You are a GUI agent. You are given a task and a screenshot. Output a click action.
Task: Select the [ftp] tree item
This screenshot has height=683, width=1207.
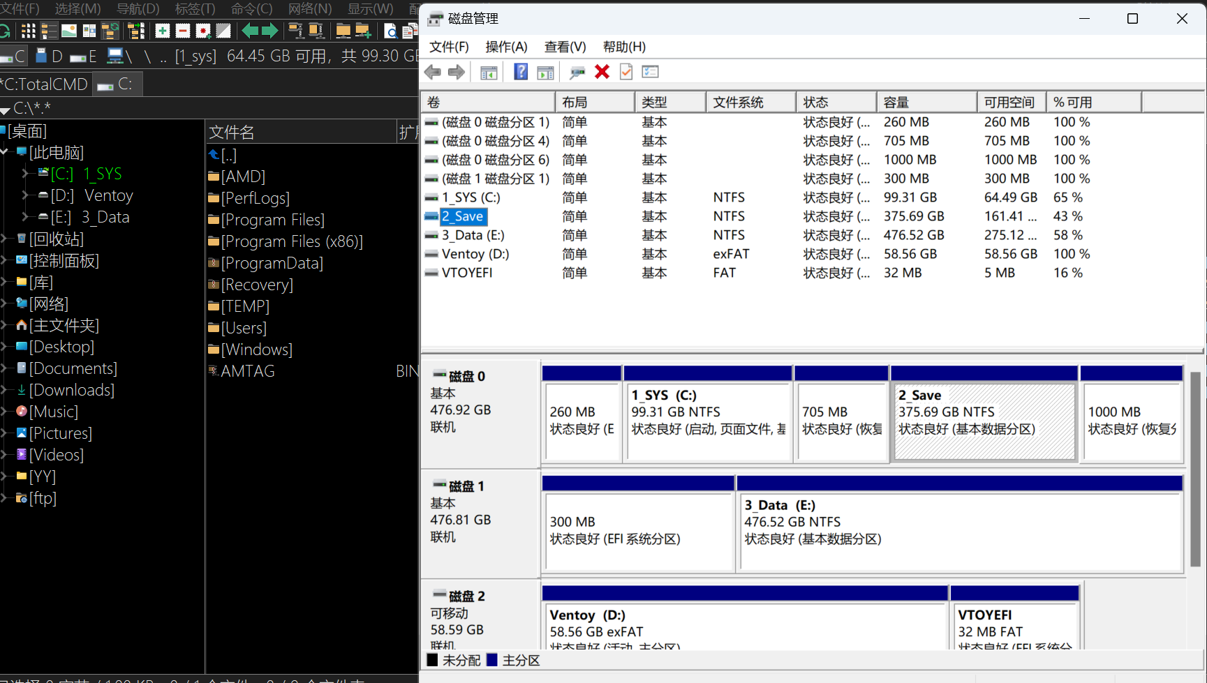click(36, 498)
